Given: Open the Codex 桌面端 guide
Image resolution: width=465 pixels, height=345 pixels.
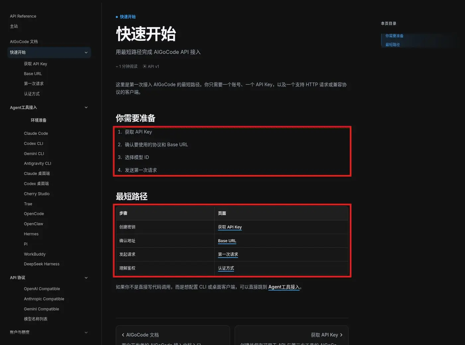Looking at the screenshot, I should coord(36,184).
